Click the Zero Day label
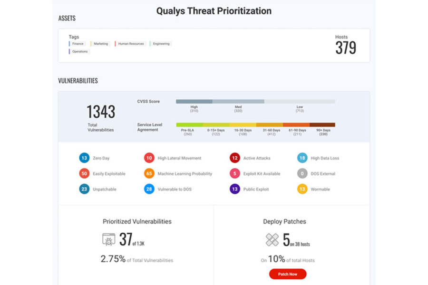The width and height of the screenshot is (428, 285). tap(101, 158)
